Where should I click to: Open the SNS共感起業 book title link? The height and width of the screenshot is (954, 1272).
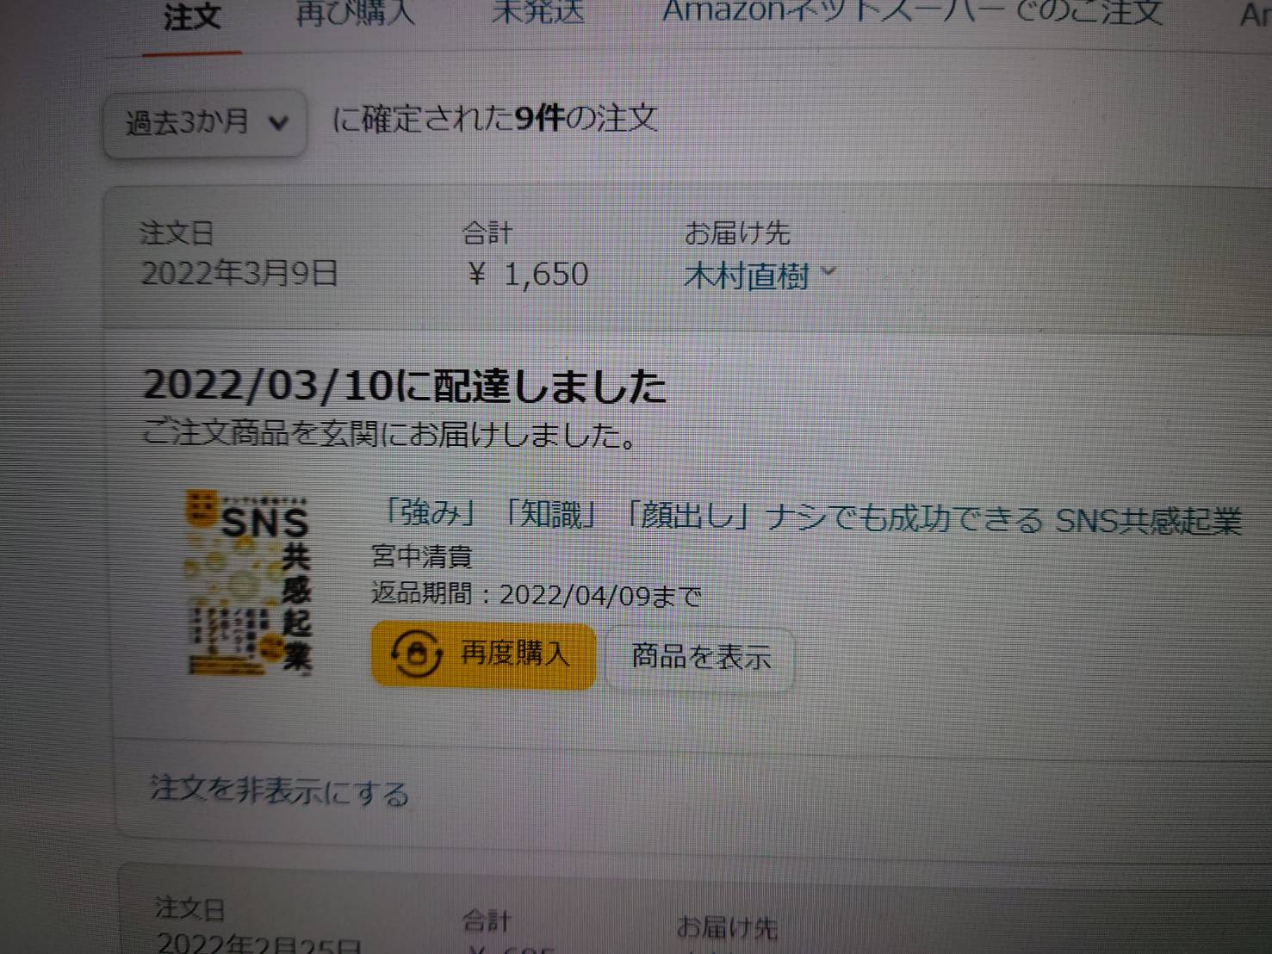[810, 517]
